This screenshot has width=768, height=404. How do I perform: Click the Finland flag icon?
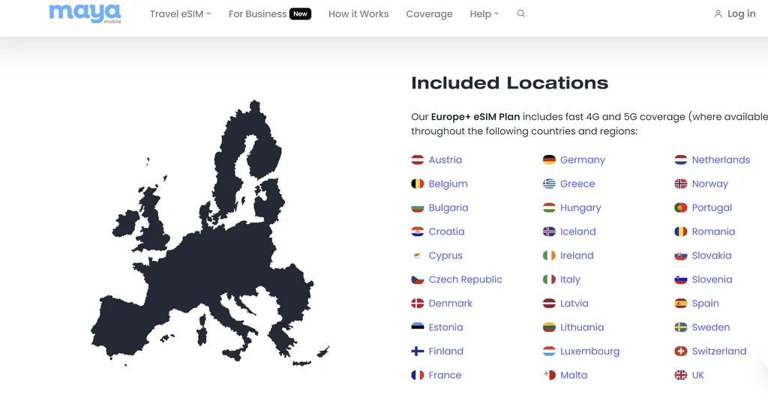point(418,351)
